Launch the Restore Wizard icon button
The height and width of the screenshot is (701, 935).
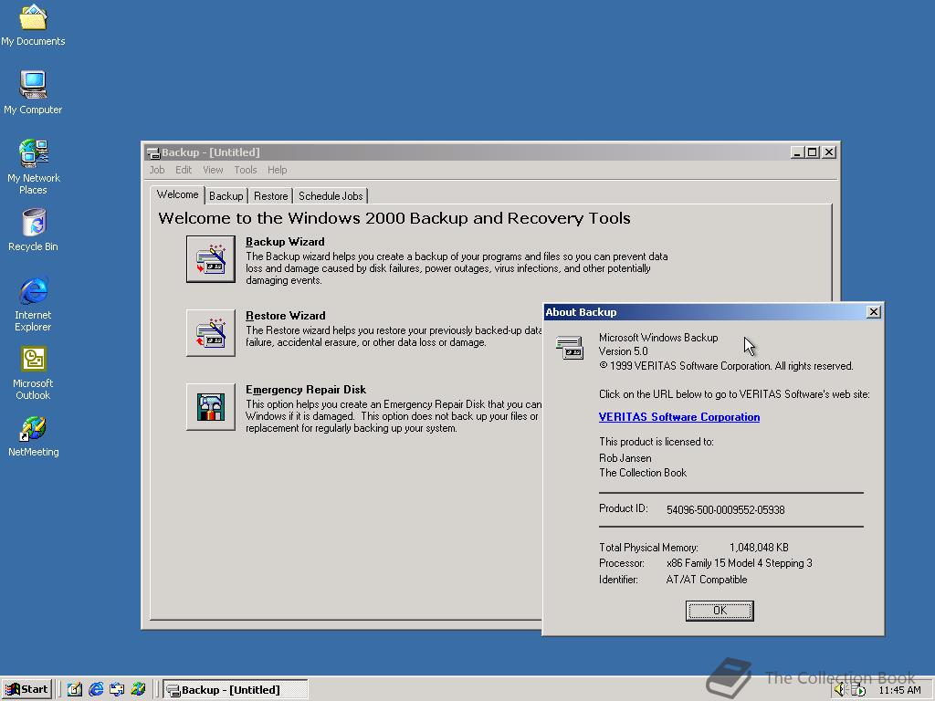tap(211, 332)
